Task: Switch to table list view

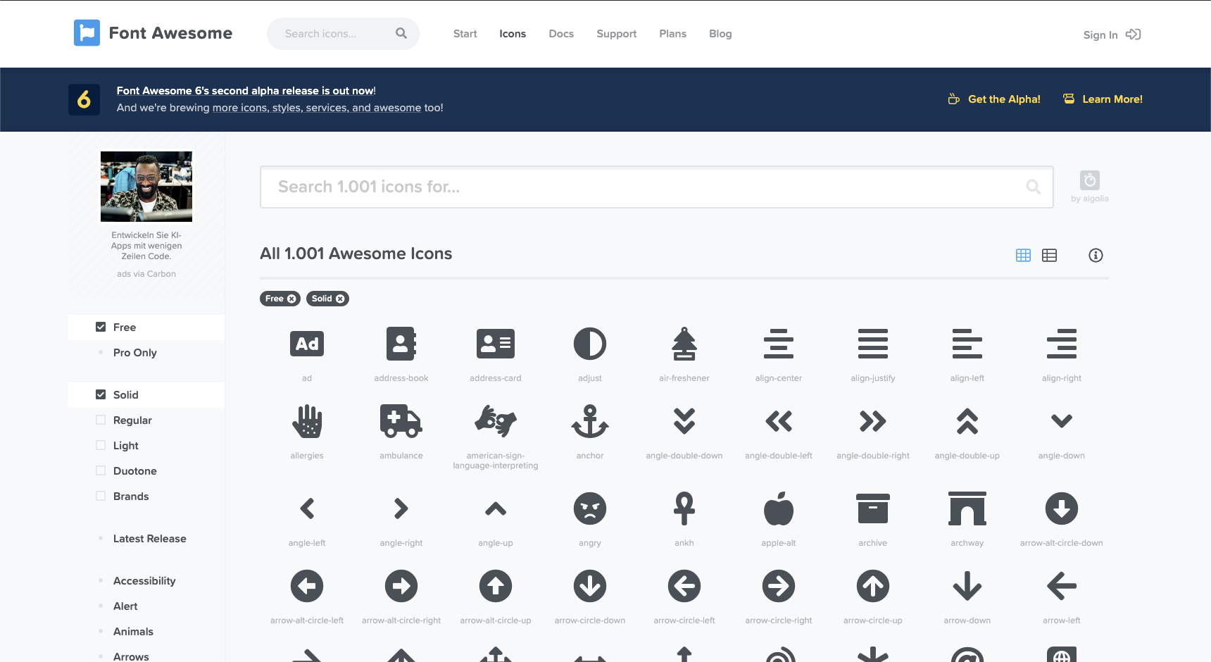Action: click(x=1049, y=255)
